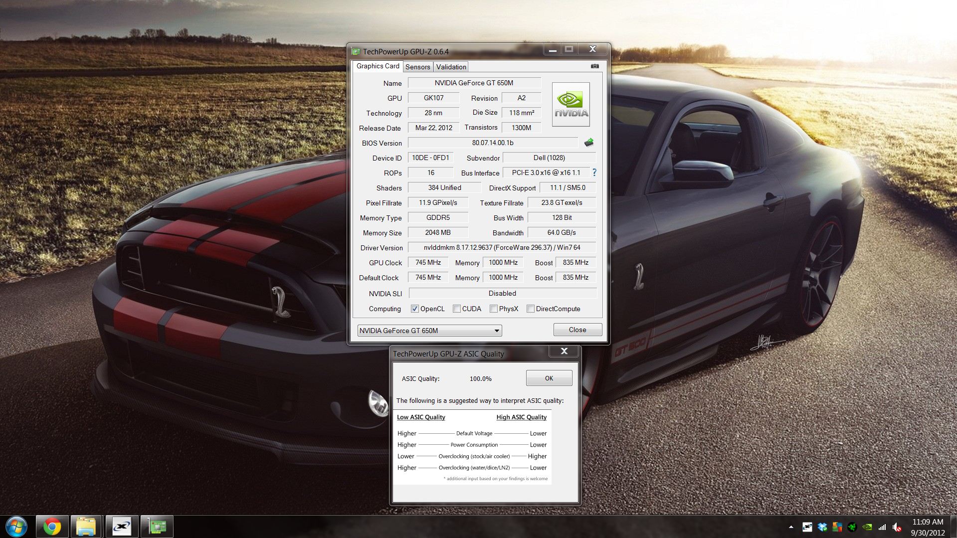Close the ASIC Quality dialog with X
The height and width of the screenshot is (538, 957).
(564, 351)
